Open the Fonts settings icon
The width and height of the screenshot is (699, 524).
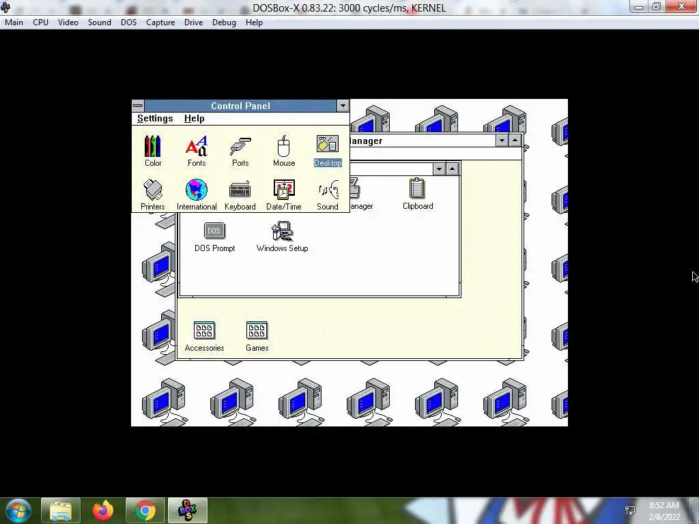(x=197, y=151)
